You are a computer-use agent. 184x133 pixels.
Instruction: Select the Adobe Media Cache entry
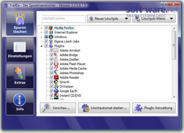click(x=73, y=68)
